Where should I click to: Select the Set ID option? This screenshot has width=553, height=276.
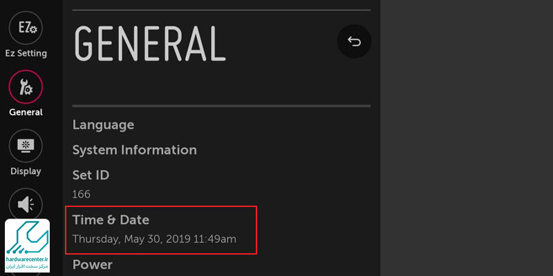pyautogui.click(x=91, y=175)
